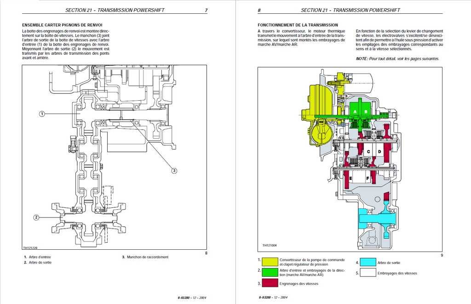Viewport: 471px width, 304px height.
Task: Click the heading 'ENSEMBLE CARTER PIGNONS DE RENVOI'
Action: (62, 25)
